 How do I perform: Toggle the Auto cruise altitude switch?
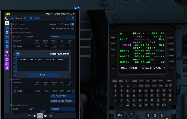point(72,24)
